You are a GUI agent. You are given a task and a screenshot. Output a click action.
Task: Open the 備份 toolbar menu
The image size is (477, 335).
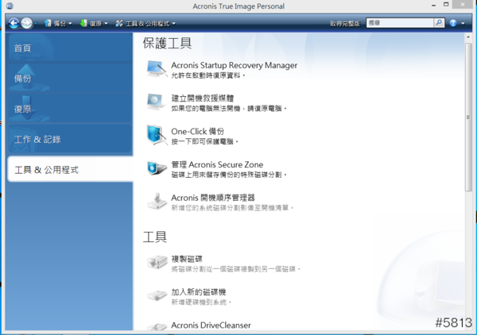(58, 23)
